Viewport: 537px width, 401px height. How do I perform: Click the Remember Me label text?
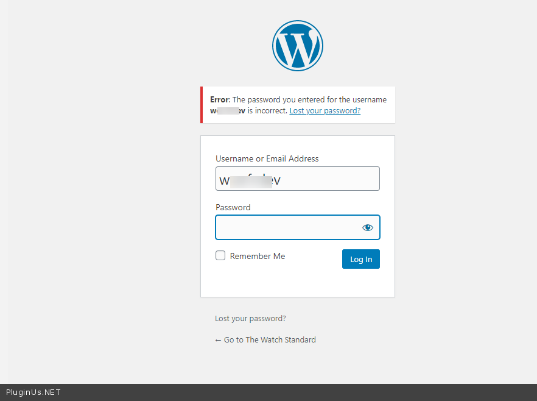[x=258, y=257]
